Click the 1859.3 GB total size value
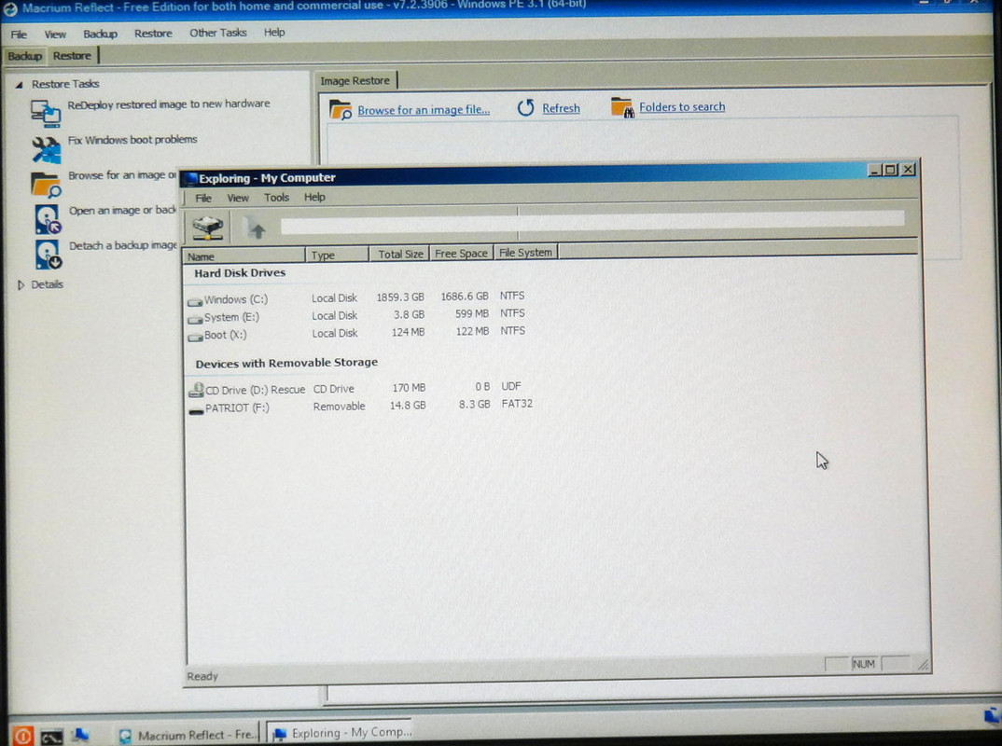Image resolution: width=1002 pixels, height=746 pixels. (x=400, y=297)
